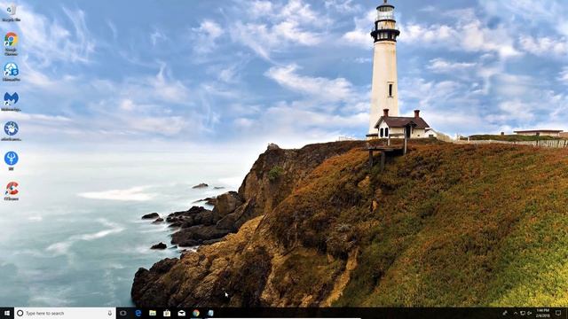Open the Recycle Bin desktop icon

coord(11,12)
